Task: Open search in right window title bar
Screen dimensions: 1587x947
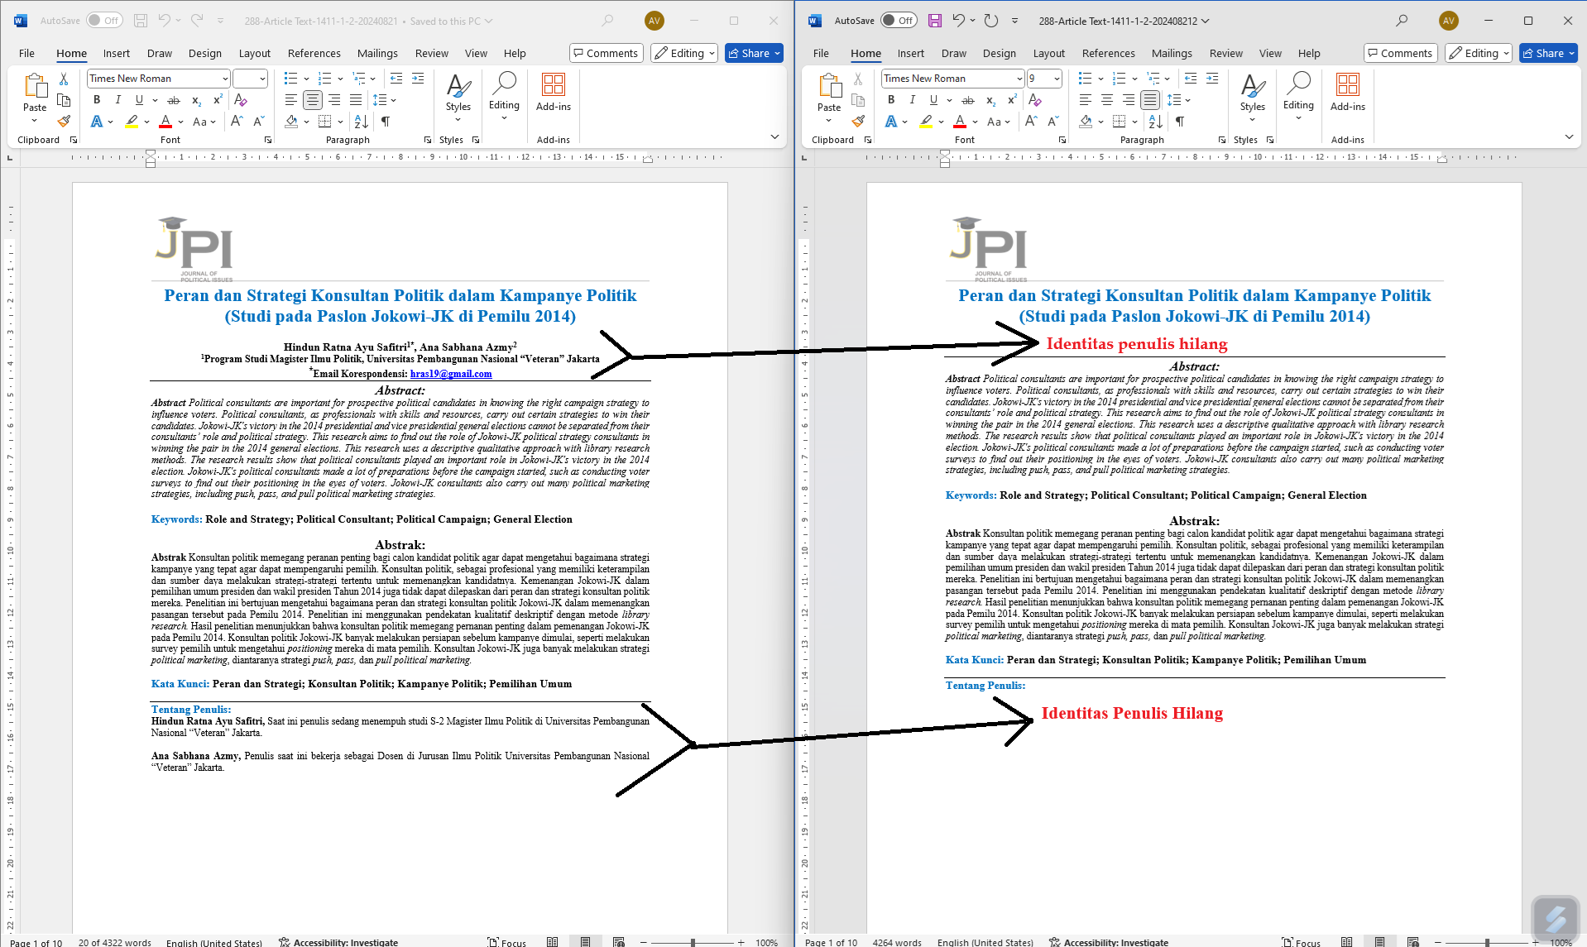Action: (x=1402, y=21)
